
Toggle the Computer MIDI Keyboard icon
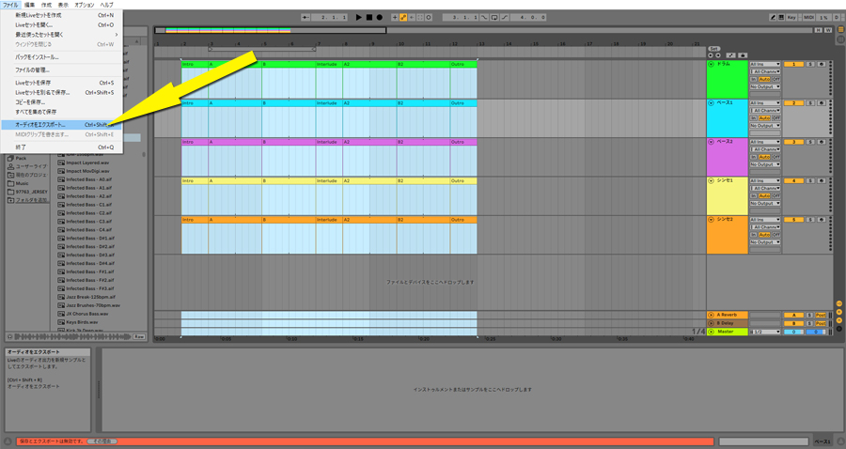tap(781, 17)
